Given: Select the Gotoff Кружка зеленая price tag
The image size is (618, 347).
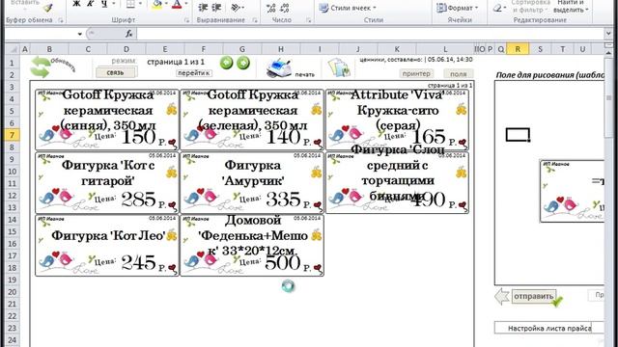Looking at the screenshot, I should [252, 120].
